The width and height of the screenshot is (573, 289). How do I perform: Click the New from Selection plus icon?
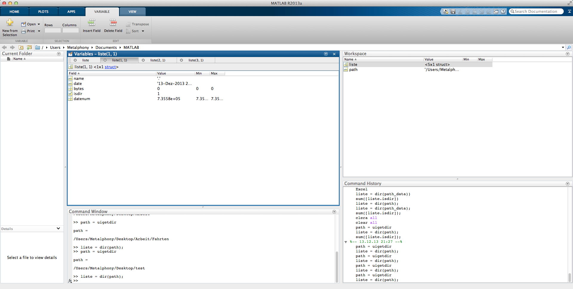click(x=10, y=23)
